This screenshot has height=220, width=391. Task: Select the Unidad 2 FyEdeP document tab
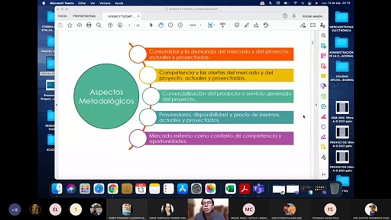pos(121,16)
